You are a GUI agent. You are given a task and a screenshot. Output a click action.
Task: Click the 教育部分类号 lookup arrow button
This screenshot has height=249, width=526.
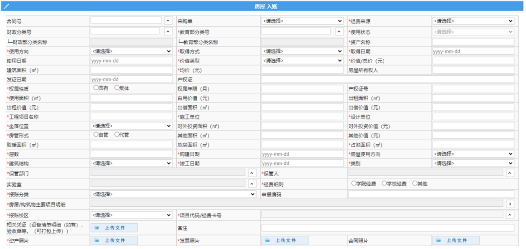(339, 32)
